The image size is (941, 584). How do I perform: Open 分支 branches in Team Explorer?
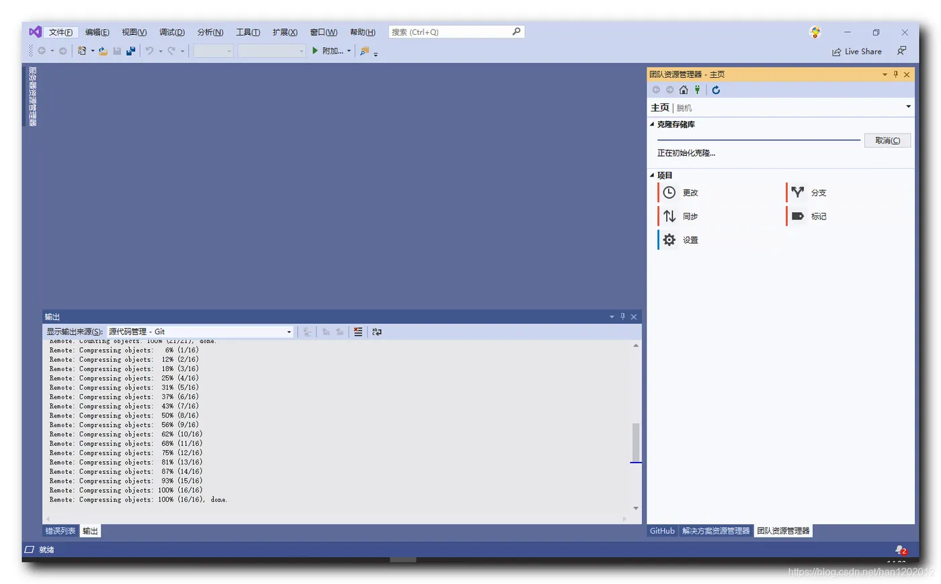807,193
